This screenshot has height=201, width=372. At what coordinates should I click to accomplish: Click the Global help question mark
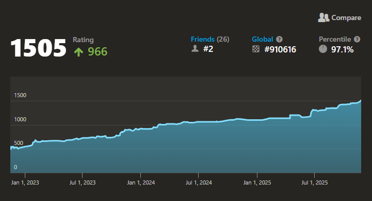coord(279,39)
